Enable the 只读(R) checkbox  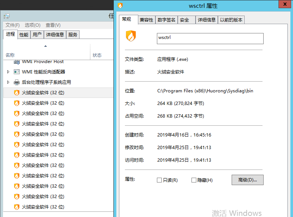(x=160, y=180)
